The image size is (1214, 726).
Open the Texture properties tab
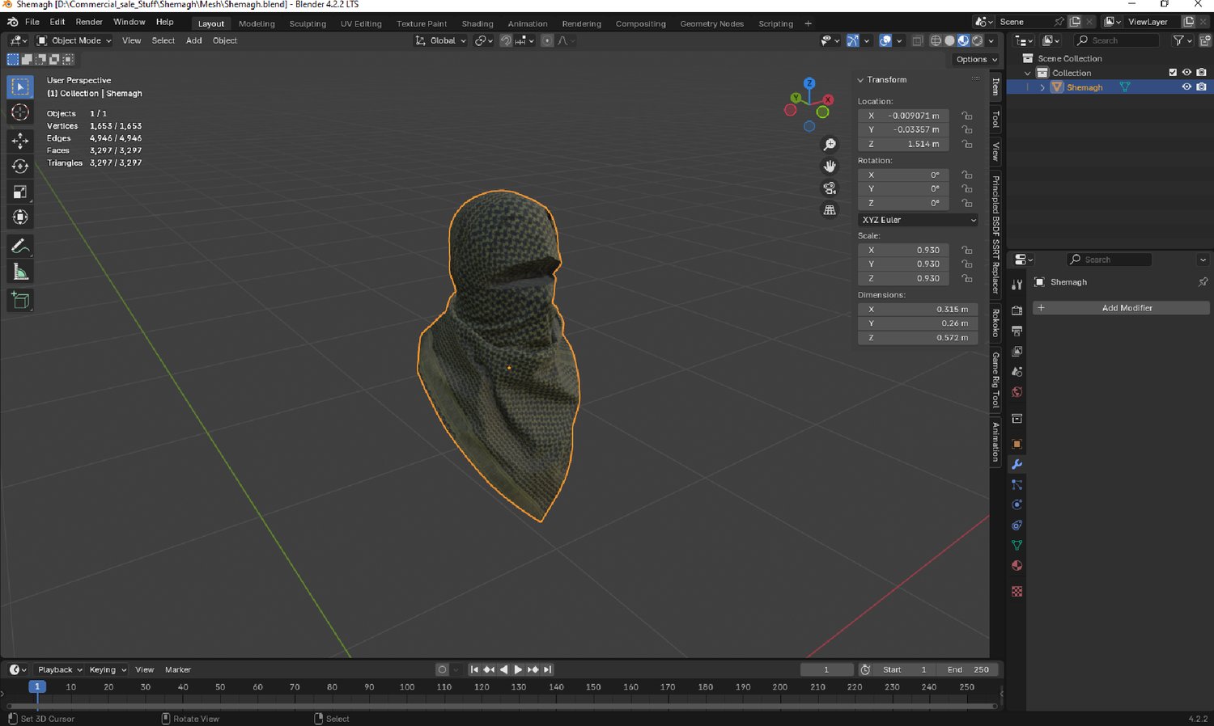[x=1017, y=592]
